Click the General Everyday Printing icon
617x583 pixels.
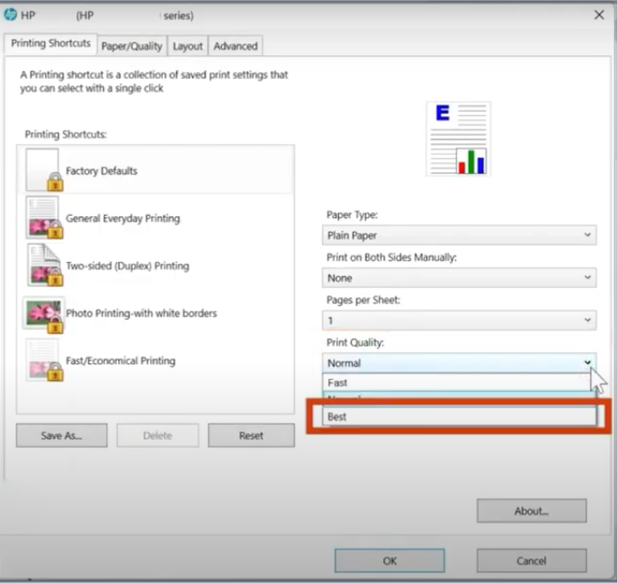pyautogui.click(x=44, y=218)
